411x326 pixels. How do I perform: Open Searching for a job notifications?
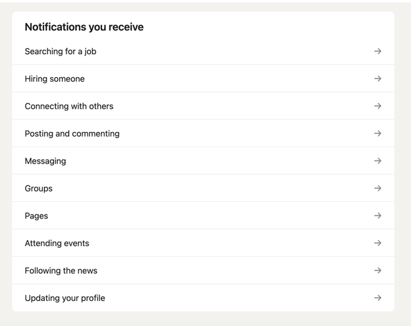pos(61,51)
